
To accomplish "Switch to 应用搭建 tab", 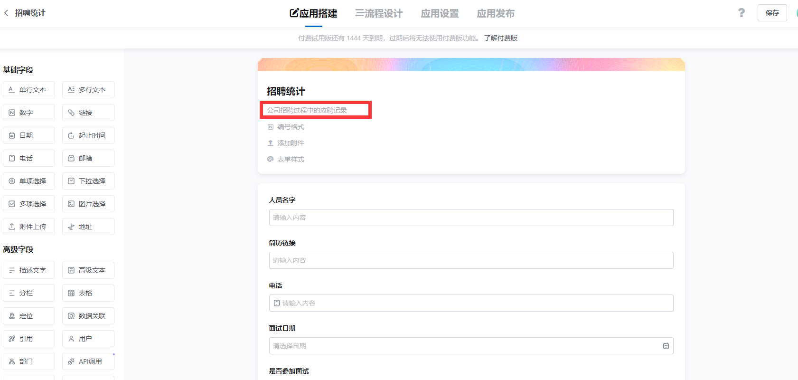I will (313, 13).
